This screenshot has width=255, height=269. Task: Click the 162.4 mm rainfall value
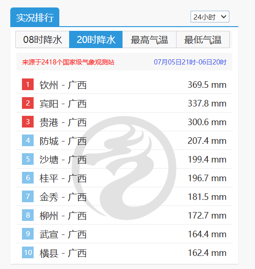click(x=207, y=253)
